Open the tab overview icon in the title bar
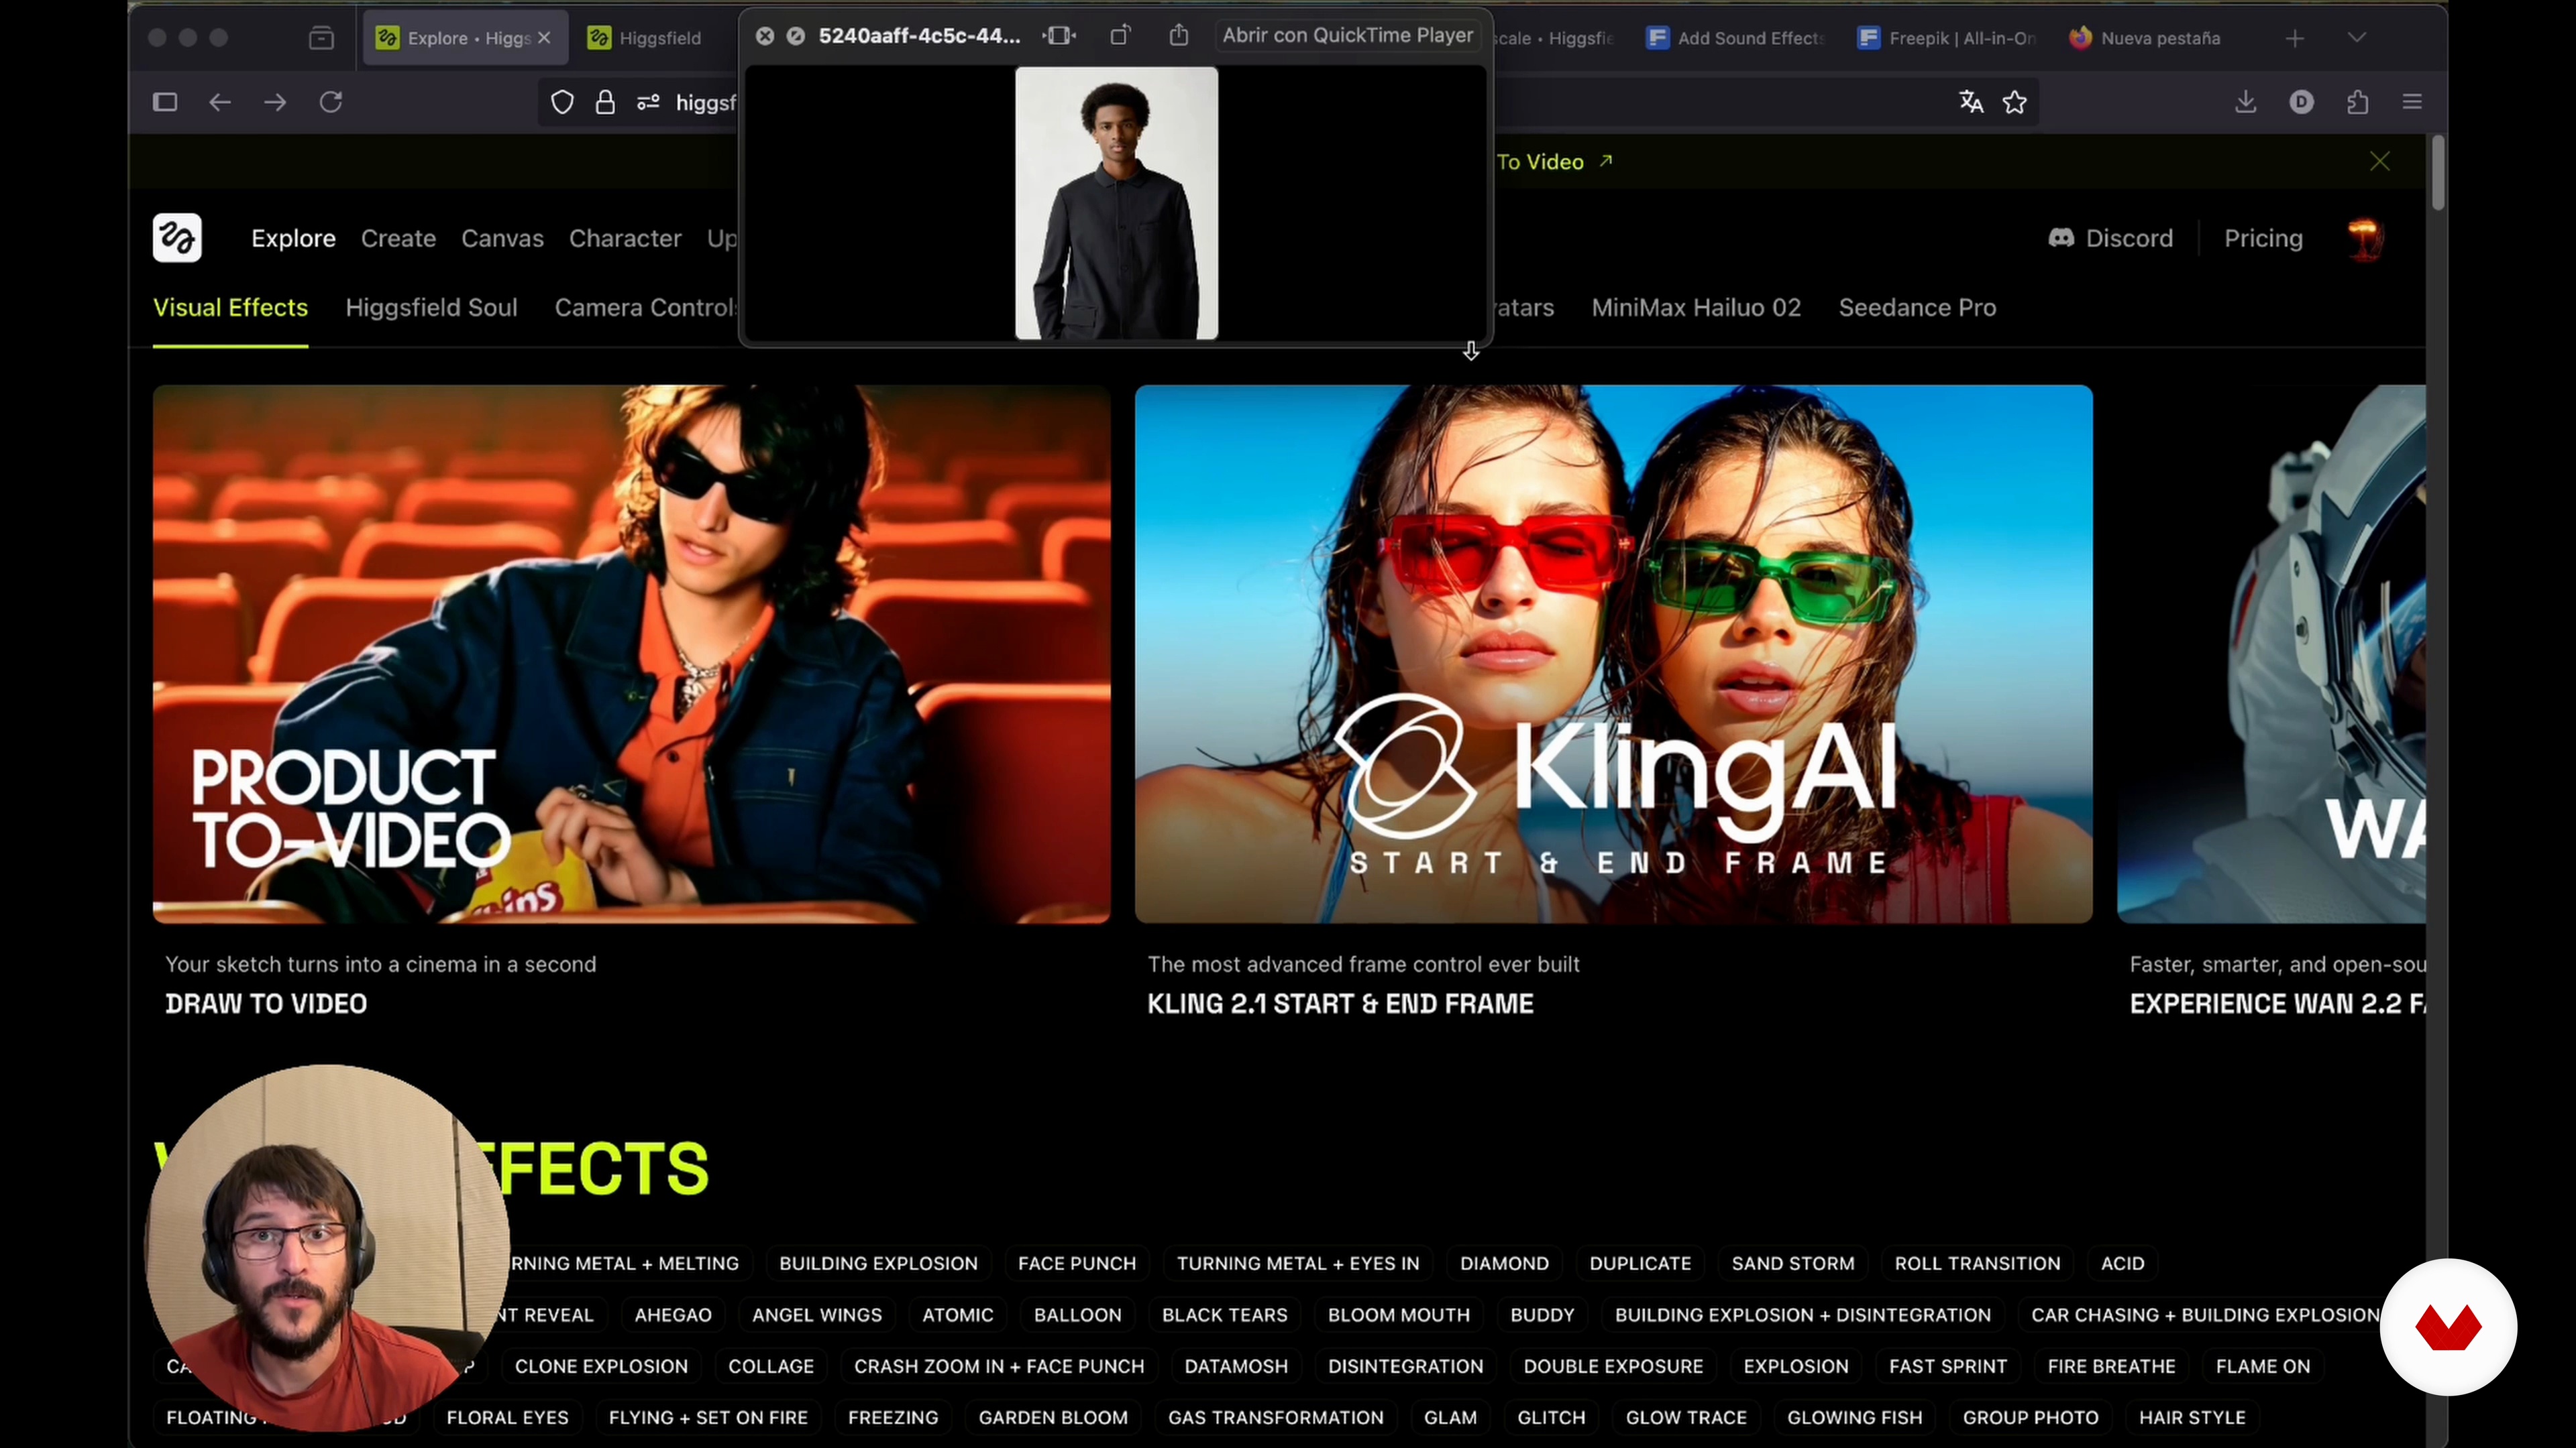Image resolution: width=2576 pixels, height=1448 pixels. pyautogui.click(x=321, y=38)
